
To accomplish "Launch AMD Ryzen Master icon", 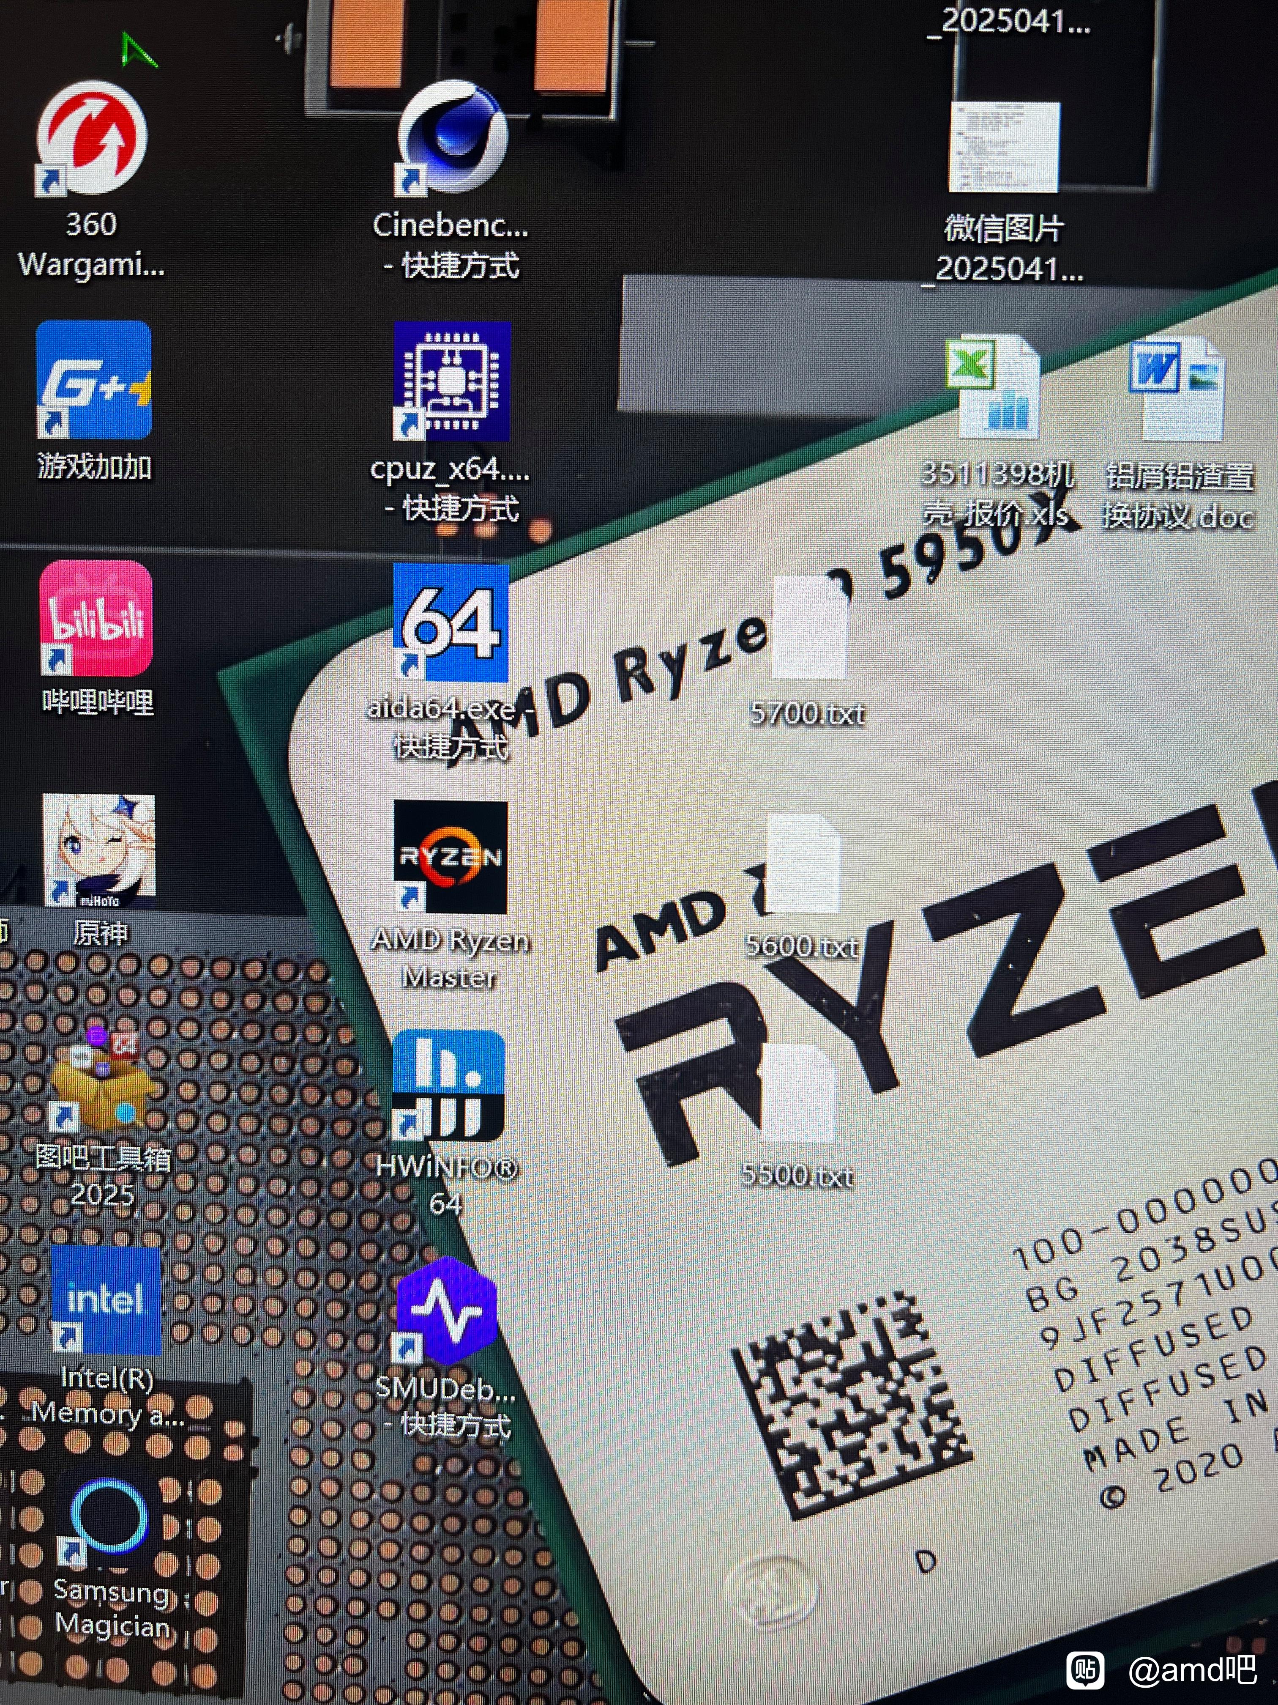I will point(451,857).
